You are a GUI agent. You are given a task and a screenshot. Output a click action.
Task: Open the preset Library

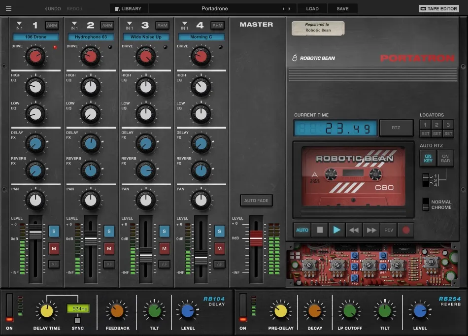coord(129,9)
